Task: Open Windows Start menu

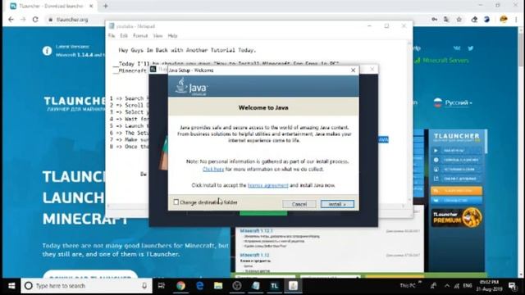Action: pos(11,286)
